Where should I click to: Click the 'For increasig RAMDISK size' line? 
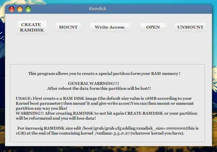[108, 128]
